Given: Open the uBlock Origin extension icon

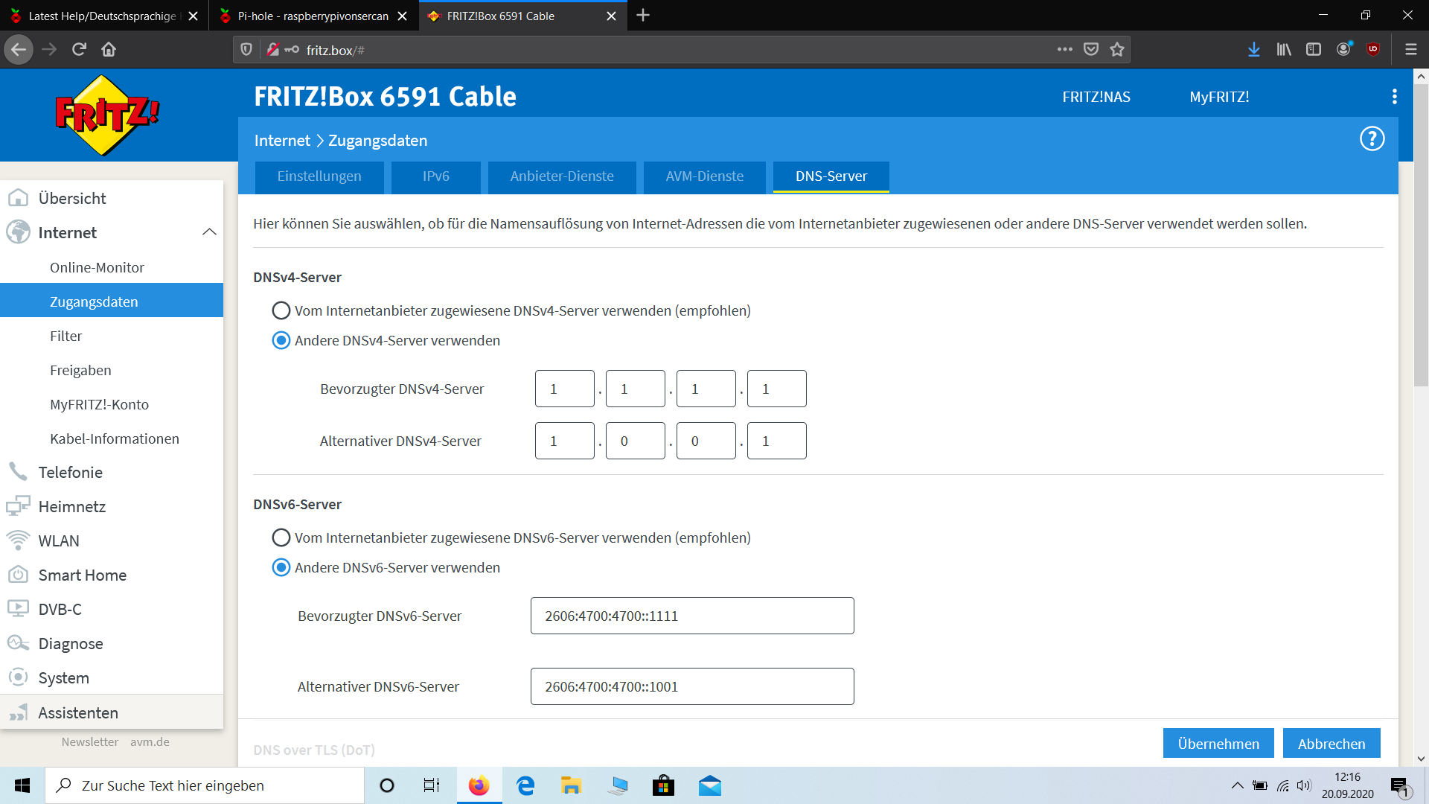Looking at the screenshot, I should (1373, 50).
